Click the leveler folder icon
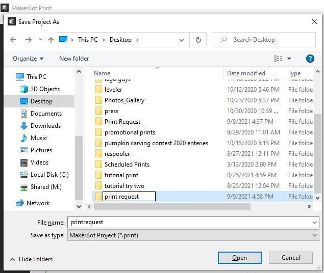 pyautogui.click(x=98, y=90)
